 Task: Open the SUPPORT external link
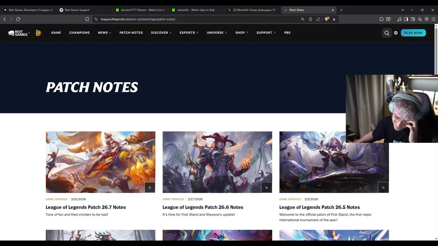(266, 33)
